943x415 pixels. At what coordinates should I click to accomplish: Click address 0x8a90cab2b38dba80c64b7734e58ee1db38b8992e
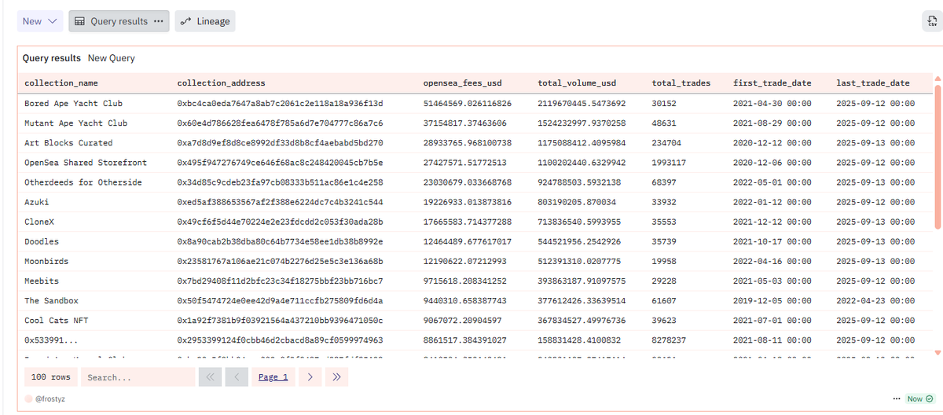pos(280,241)
